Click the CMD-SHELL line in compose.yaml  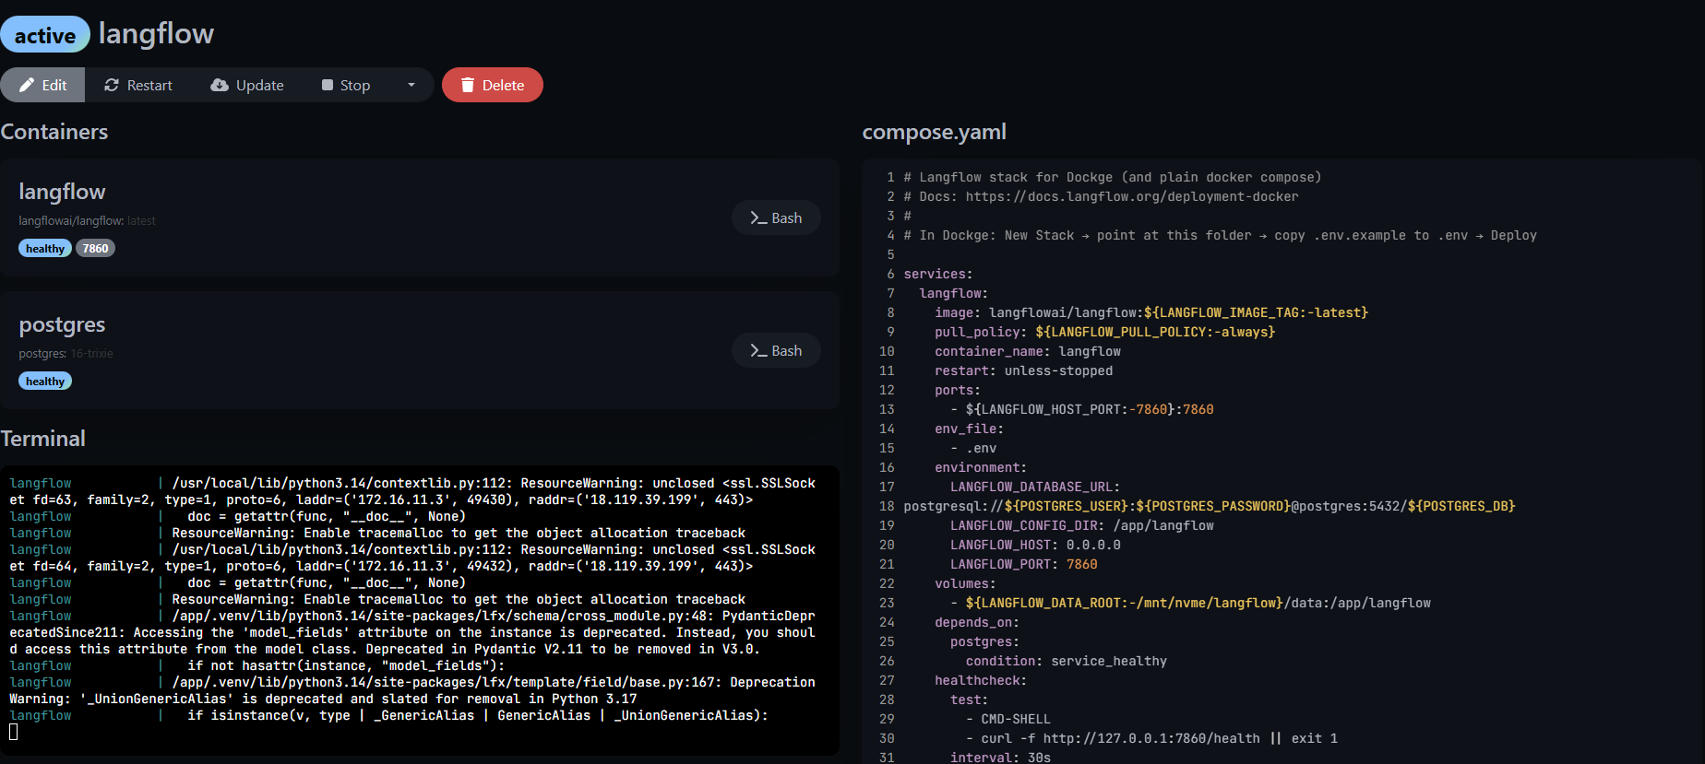pyautogui.click(x=1008, y=719)
